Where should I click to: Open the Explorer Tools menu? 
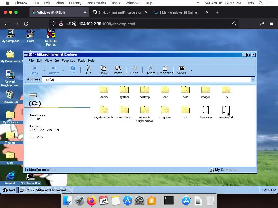(81, 61)
